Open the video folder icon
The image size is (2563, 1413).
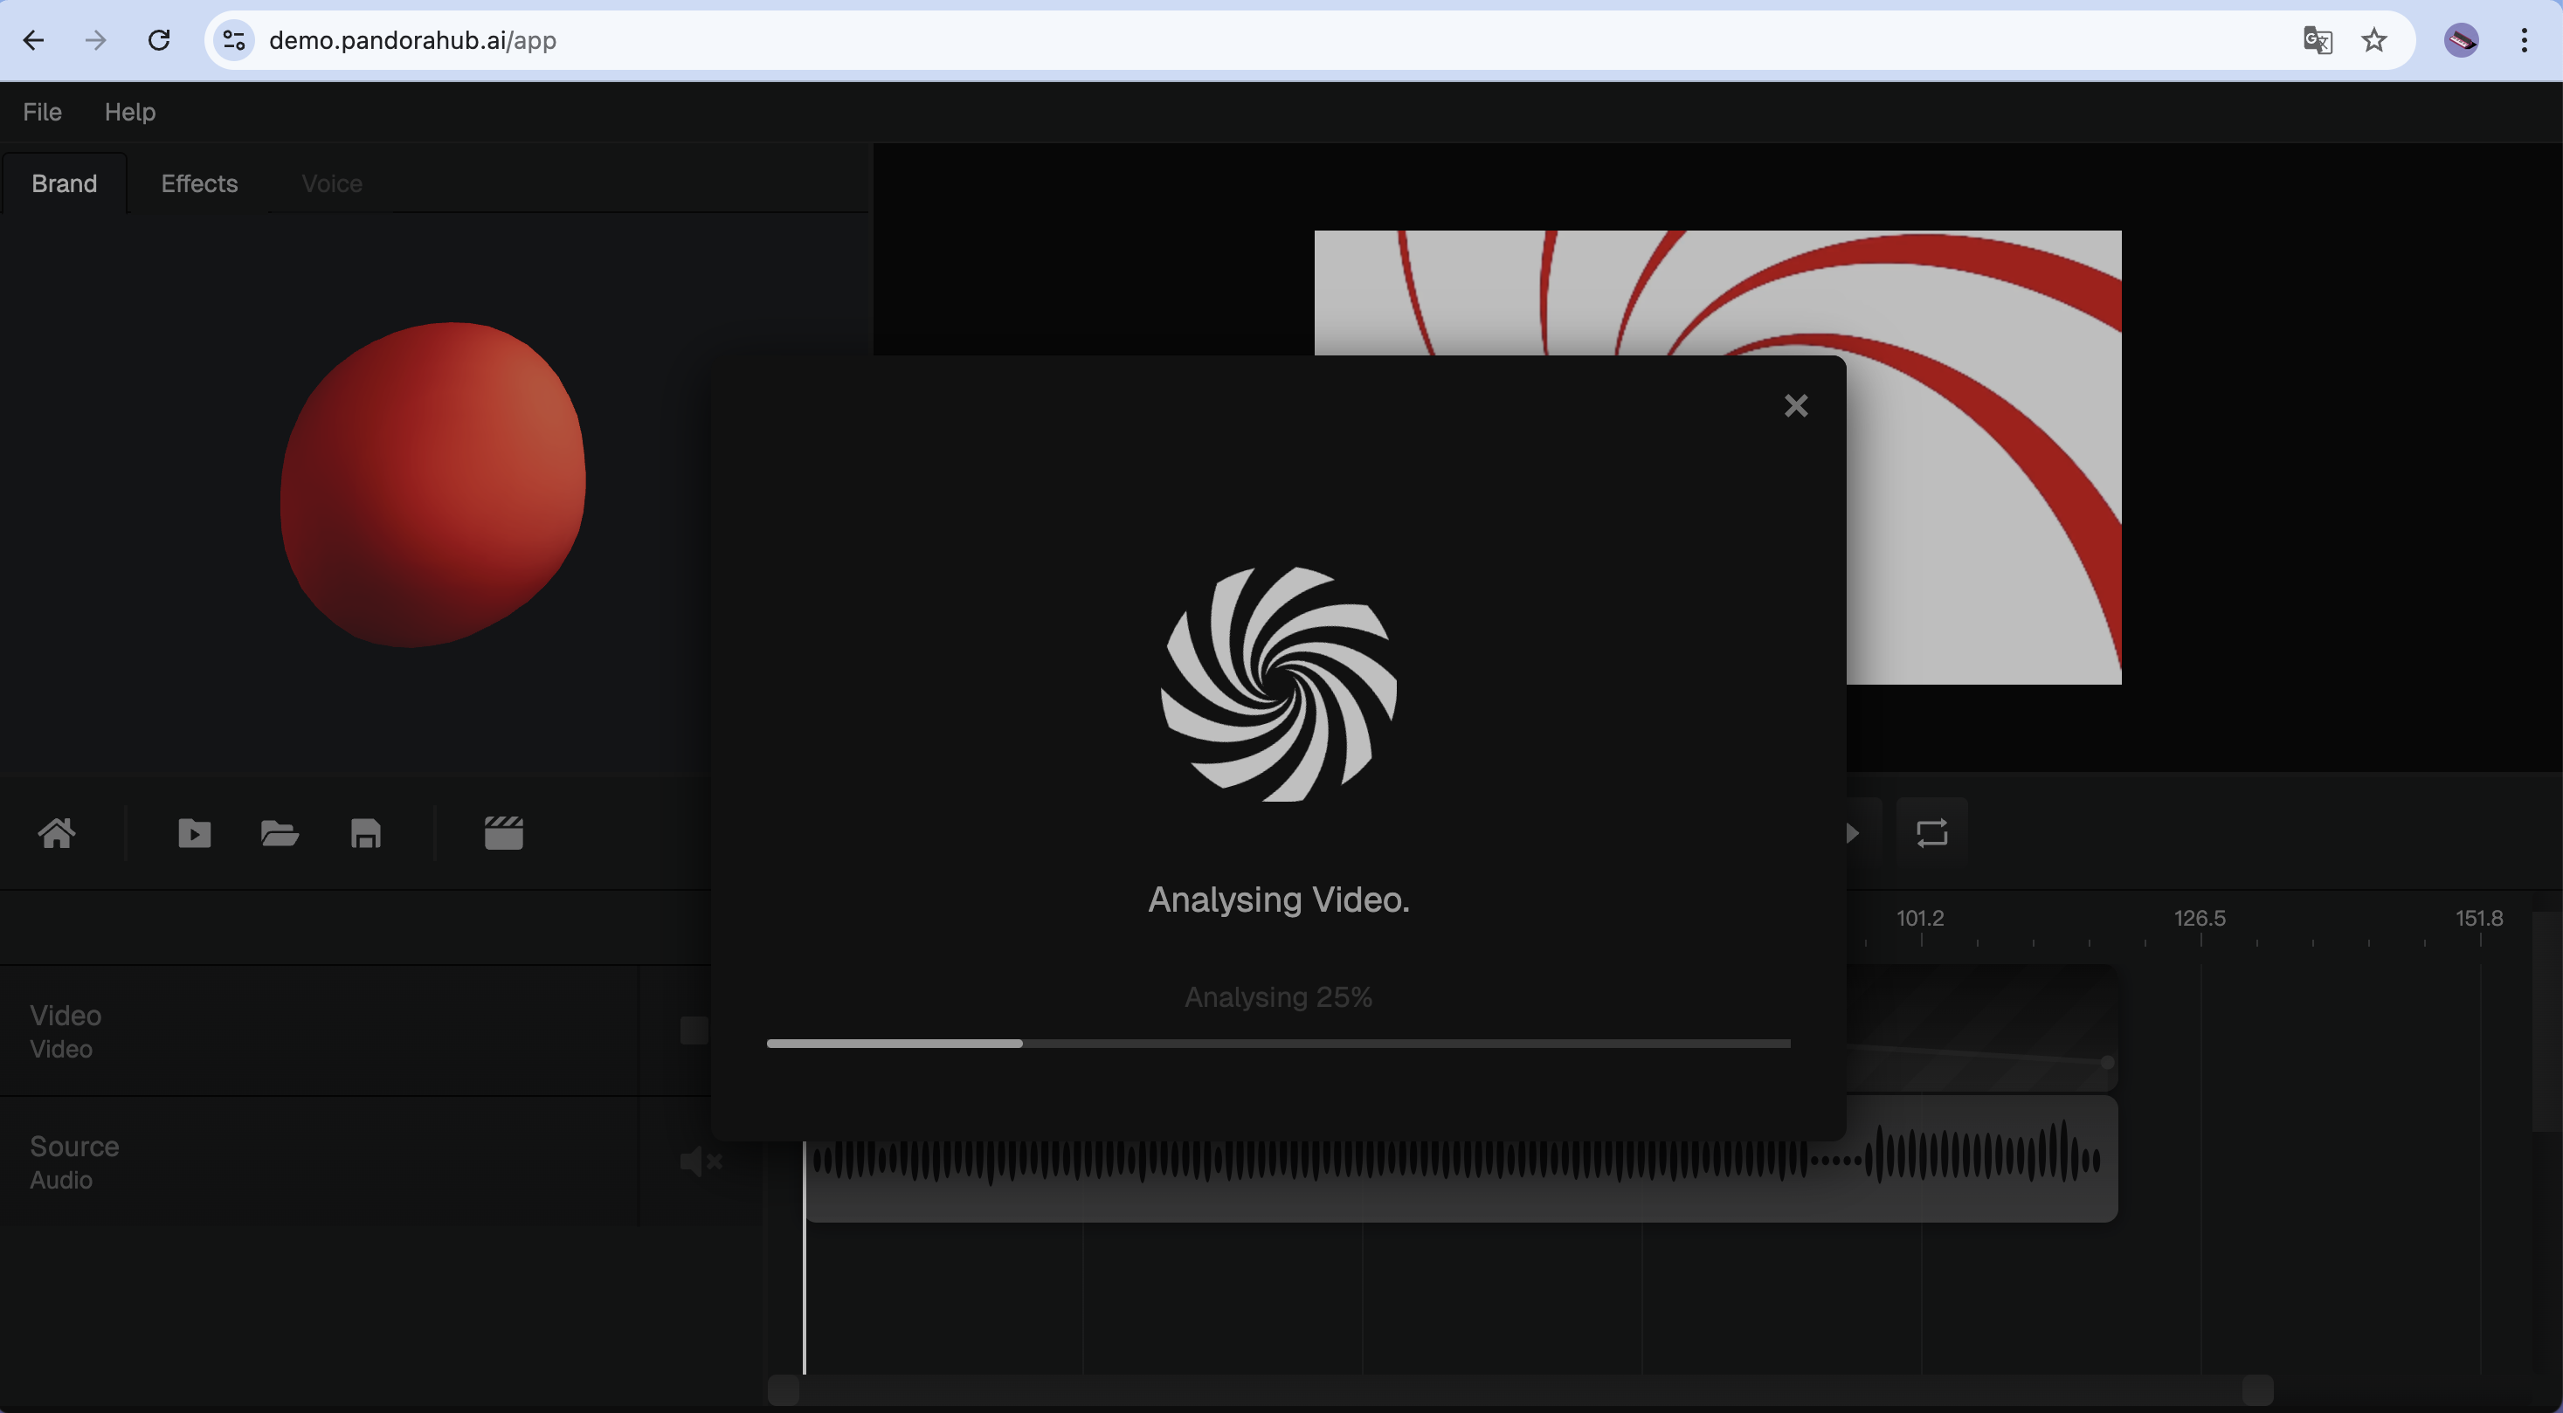(195, 833)
